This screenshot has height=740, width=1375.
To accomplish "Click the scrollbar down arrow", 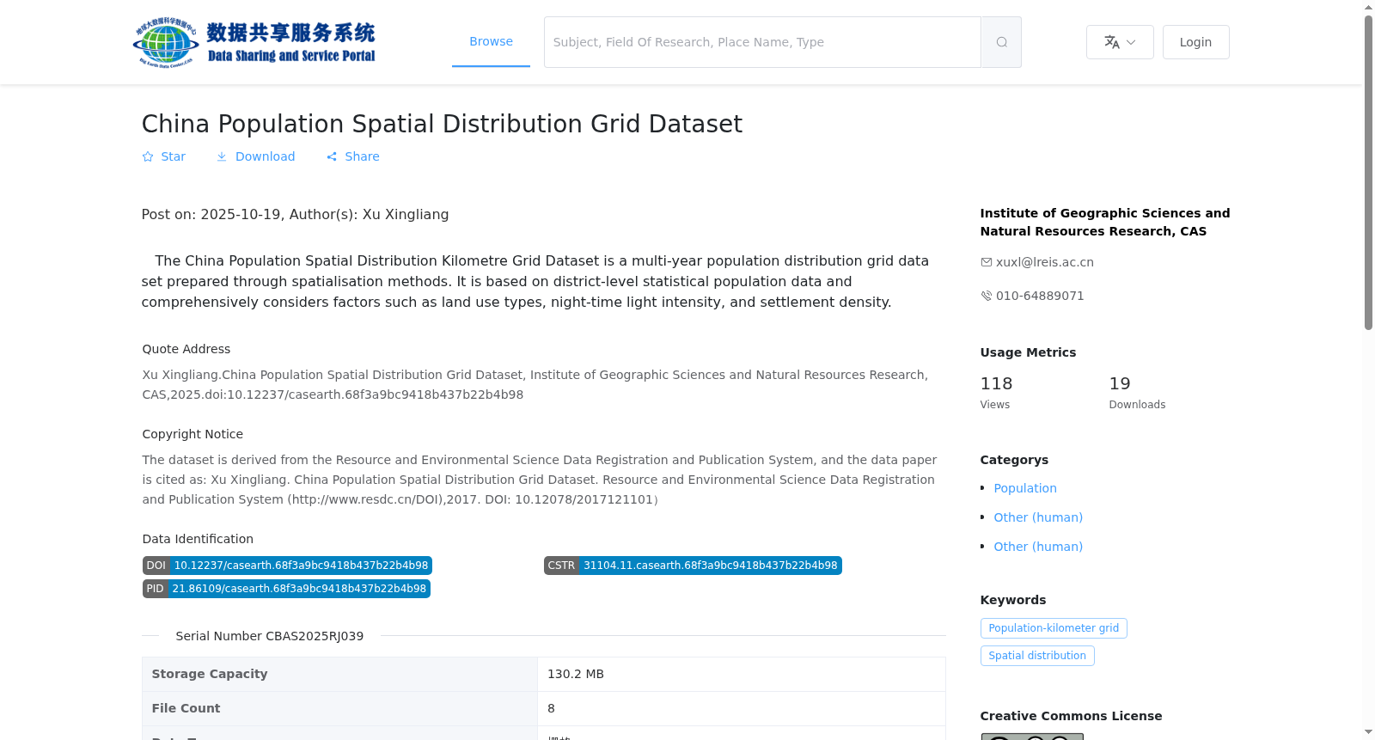I will tap(1368, 732).
